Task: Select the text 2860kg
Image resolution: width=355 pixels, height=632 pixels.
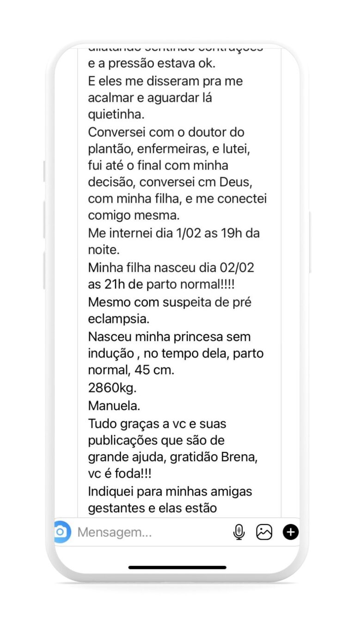Action: coord(112,388)
